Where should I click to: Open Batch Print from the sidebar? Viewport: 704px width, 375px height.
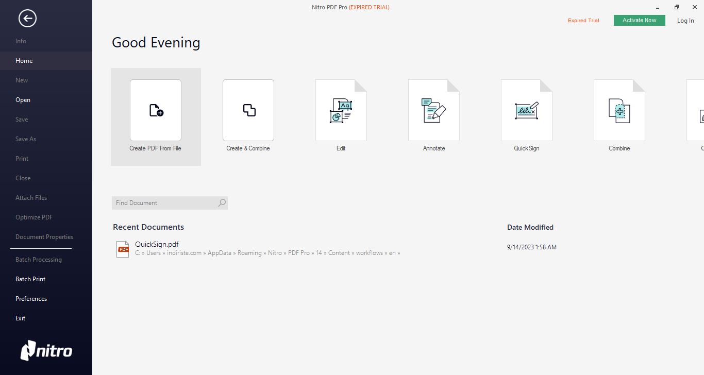coord(30,279)
